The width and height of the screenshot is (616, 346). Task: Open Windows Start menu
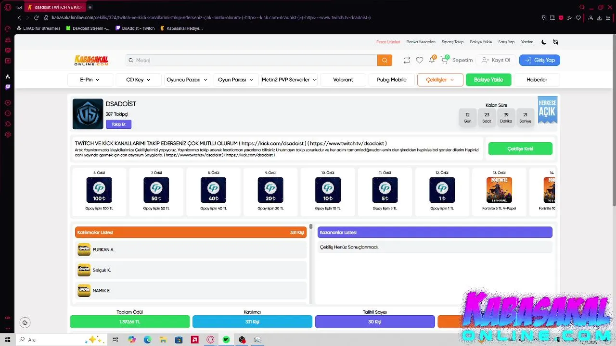pos(8,340)
